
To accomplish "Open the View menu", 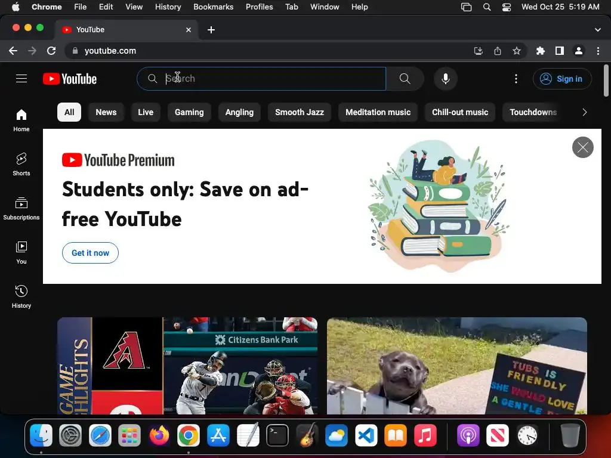I will (x=134, y=7).
